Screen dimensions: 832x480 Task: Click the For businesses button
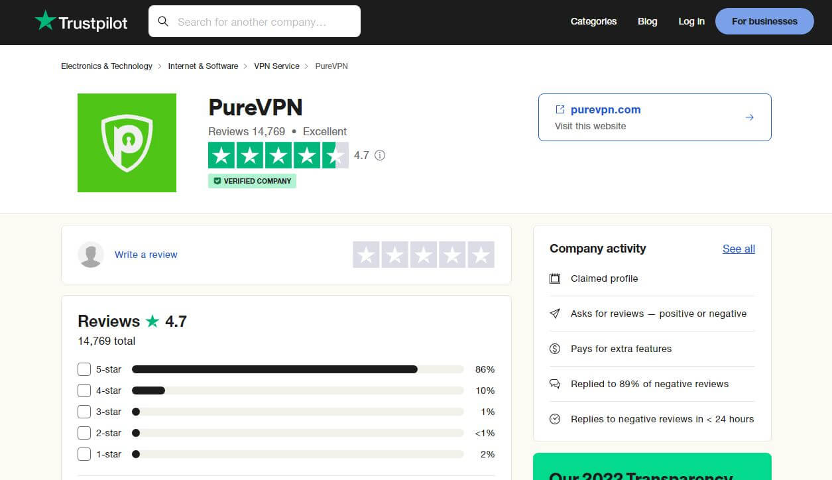(x=764, y=21)
